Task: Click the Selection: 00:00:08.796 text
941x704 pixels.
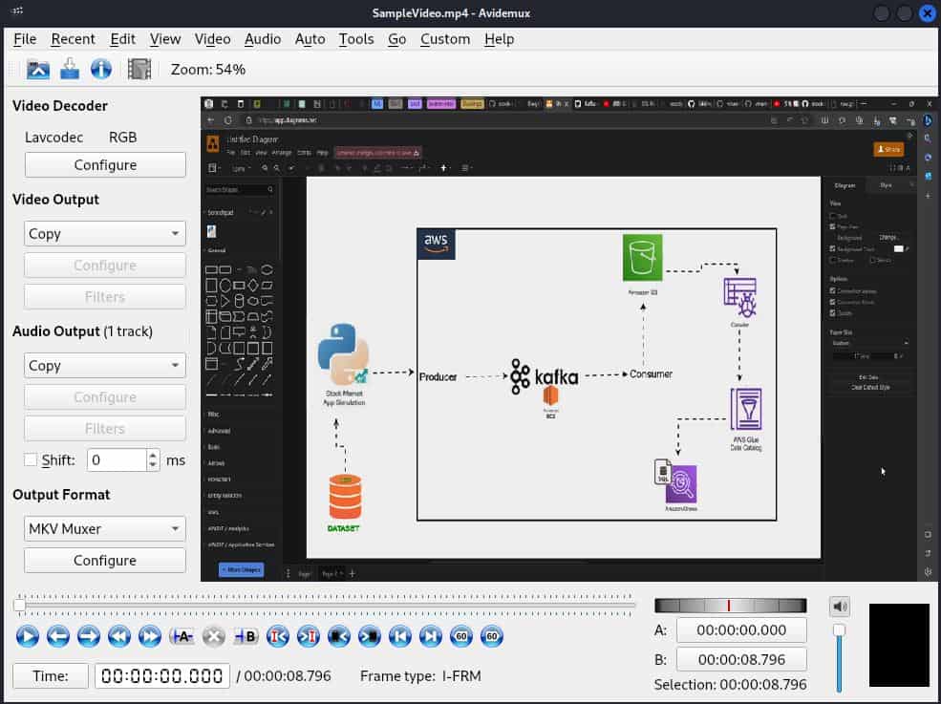Action: tap(731, 685)
